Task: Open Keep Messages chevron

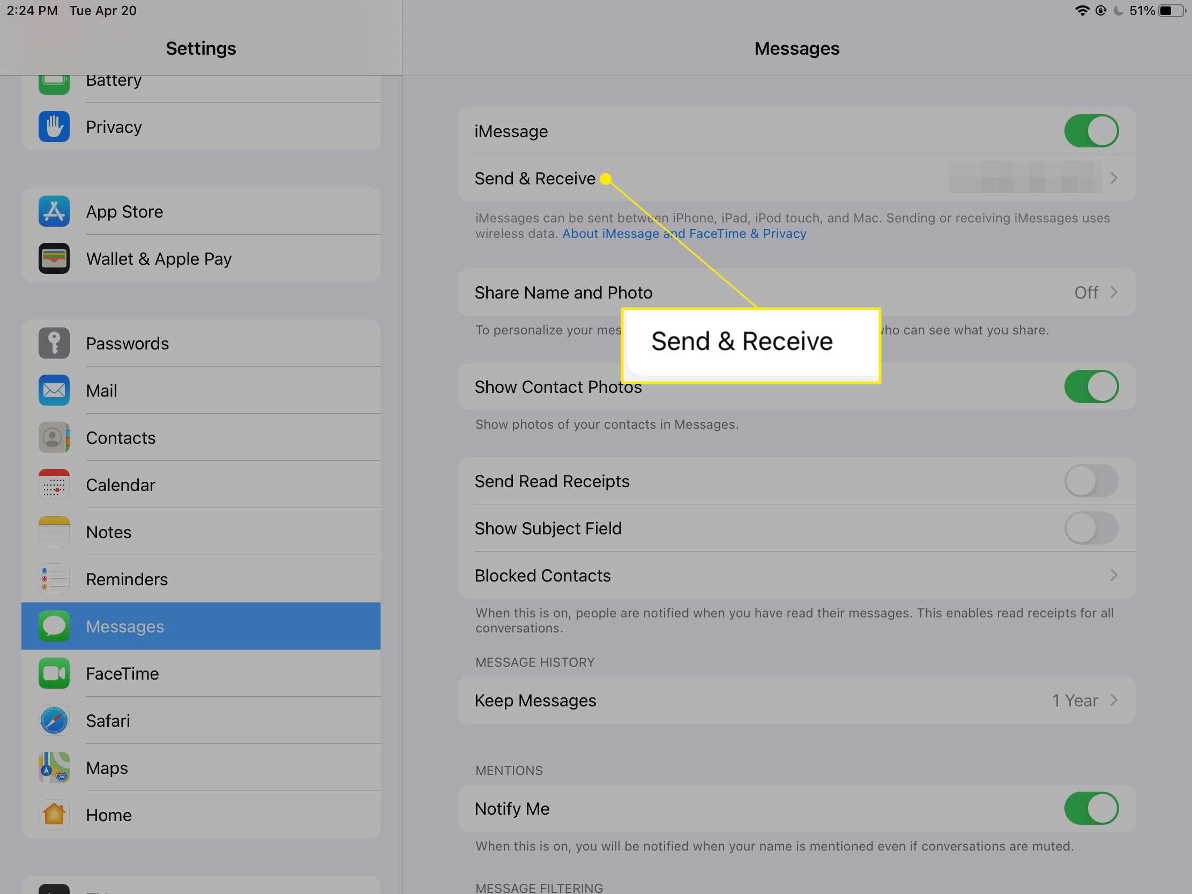Action: point(1114,700)
